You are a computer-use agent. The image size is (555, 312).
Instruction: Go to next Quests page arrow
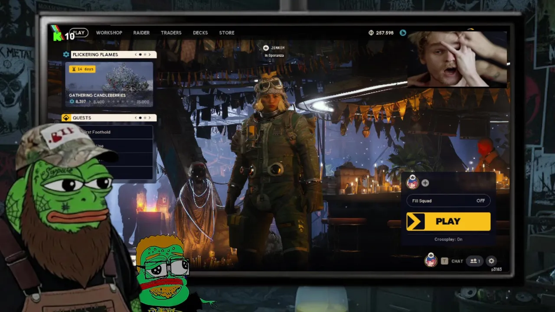[x=150, y=118]
